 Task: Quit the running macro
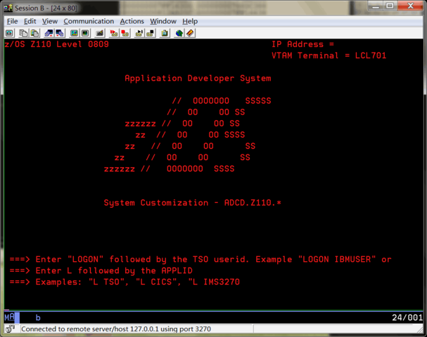click(151, 33)
